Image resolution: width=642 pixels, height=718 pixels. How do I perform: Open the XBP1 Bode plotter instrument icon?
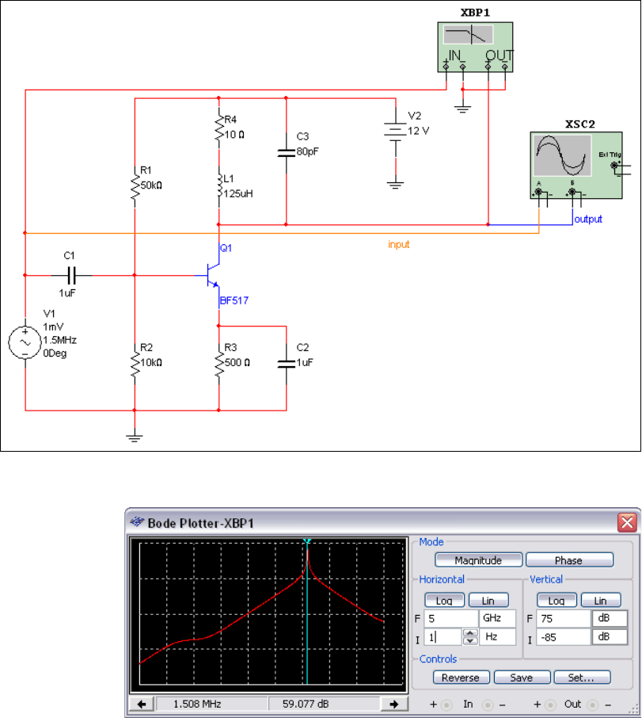click(475, 47)
